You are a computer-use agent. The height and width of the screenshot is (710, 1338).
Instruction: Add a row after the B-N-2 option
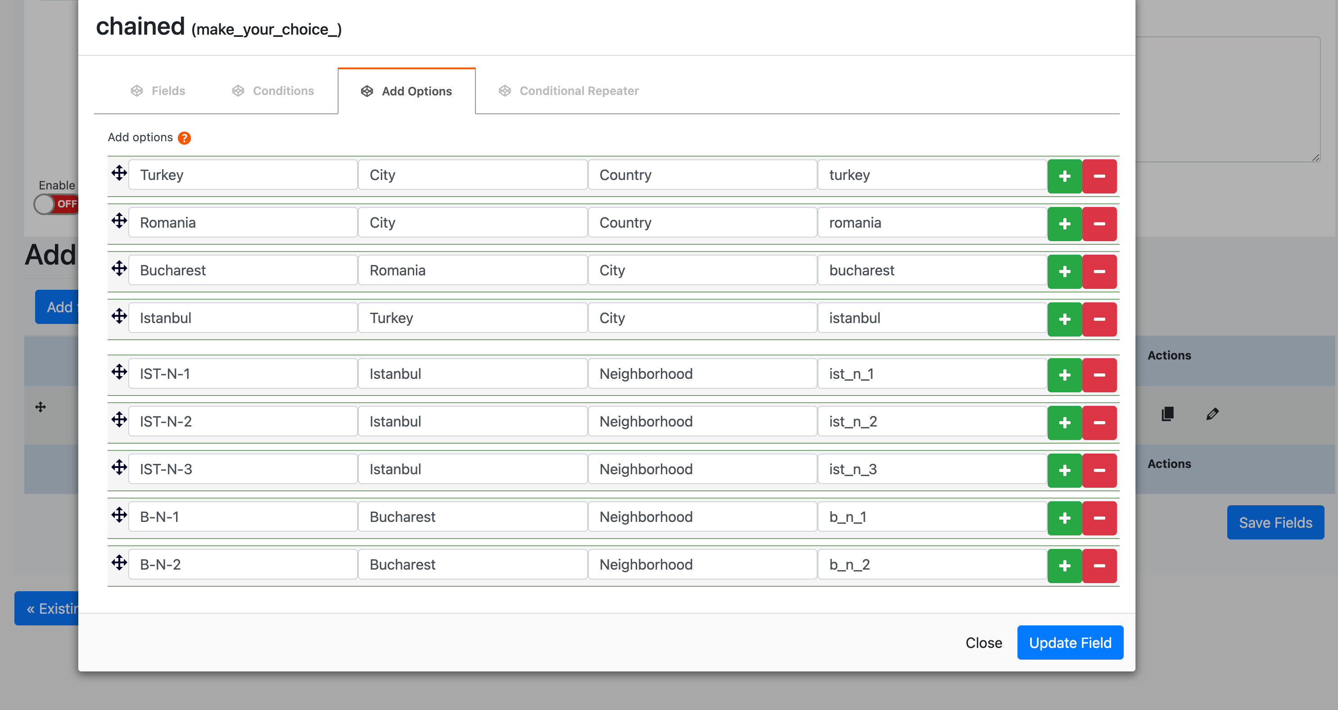(x=1064, y=566)
